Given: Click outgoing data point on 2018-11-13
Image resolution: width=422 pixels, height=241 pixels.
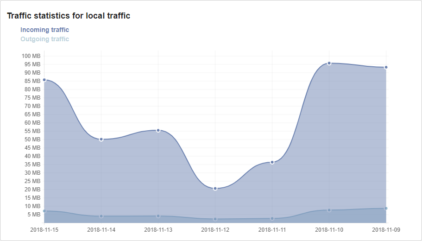Looking at the screenshot, I should [158, 216].
